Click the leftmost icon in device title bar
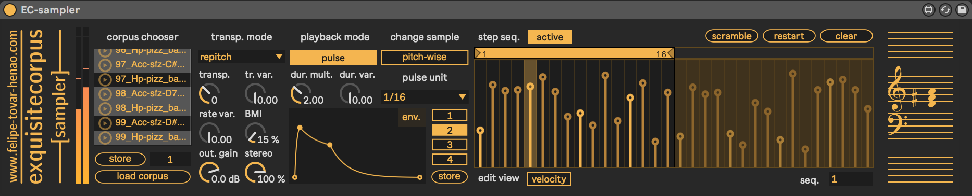 click(928, 9)
